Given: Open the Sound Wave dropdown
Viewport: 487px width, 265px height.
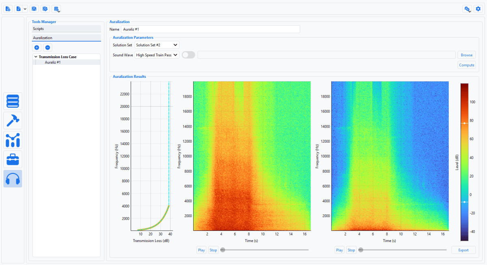Looking at the screenshot, I should point(157,55).
